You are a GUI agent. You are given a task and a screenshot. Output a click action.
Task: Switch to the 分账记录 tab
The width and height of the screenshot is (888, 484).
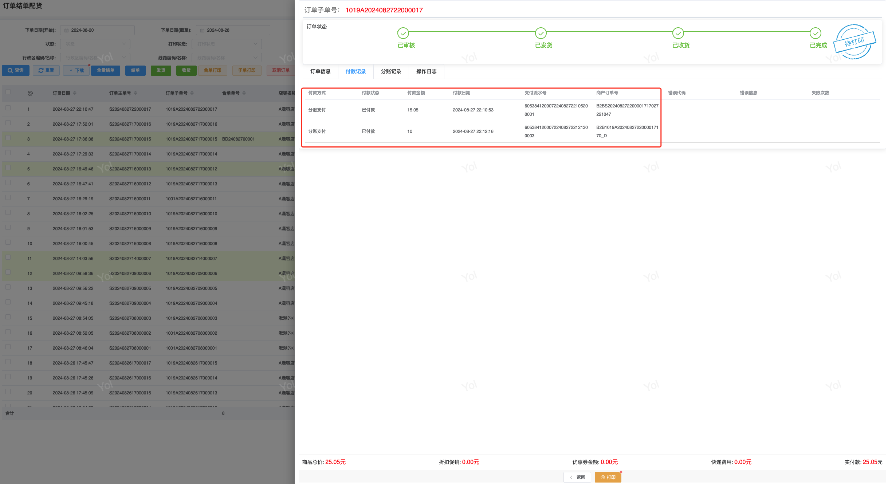(x=391, y=71)
